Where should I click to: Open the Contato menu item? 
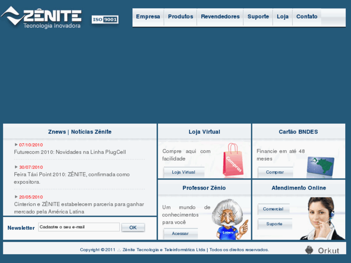click(x=307, y=16)
